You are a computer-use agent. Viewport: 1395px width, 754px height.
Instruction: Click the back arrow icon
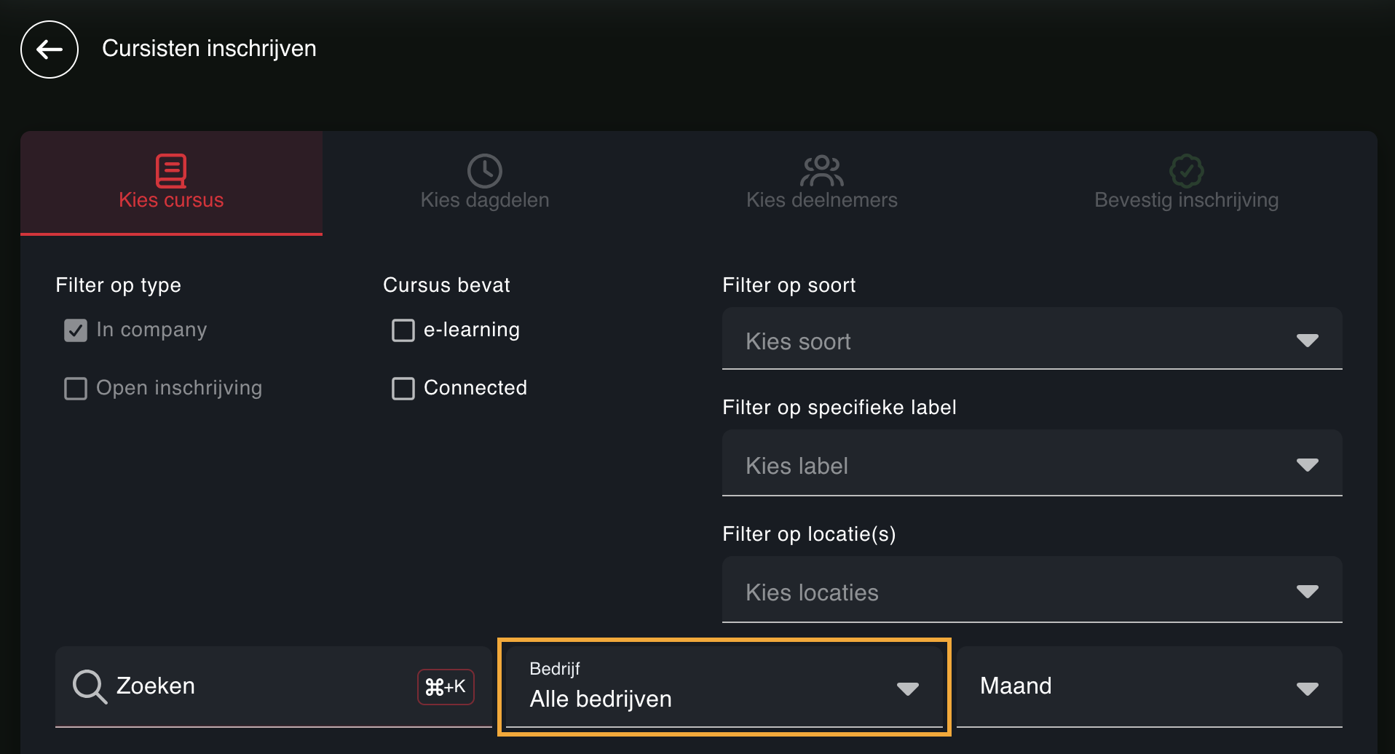(x=50, y=49)
